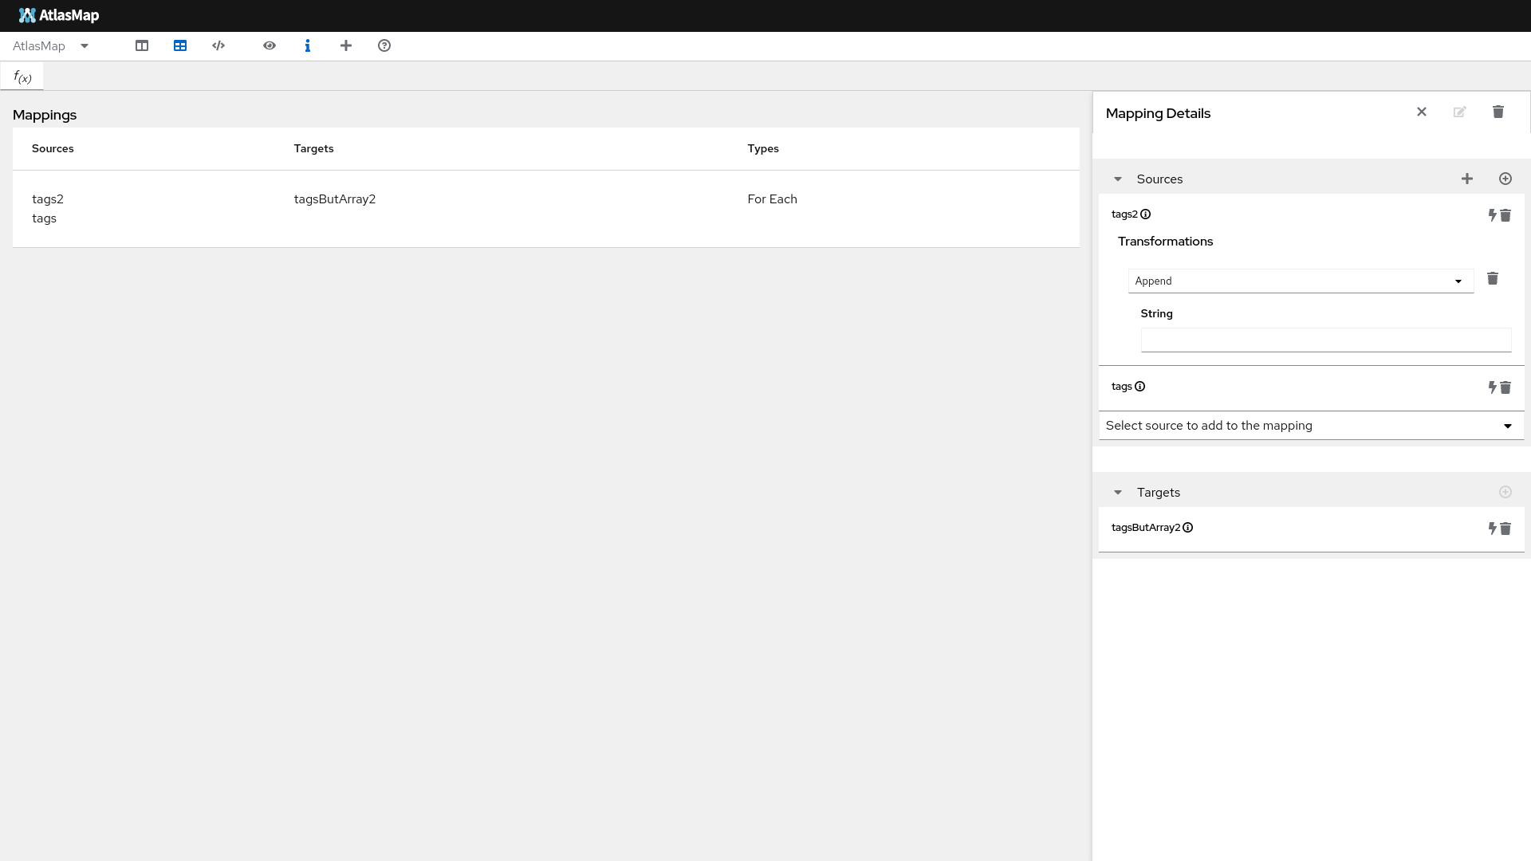Toggle the mapping preview eye icon
This screenshot has height=861, width=1531.
(270, 45)
